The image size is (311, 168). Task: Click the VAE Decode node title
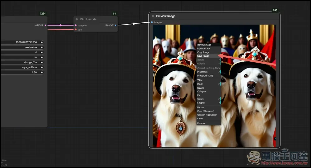tap(88, 19)
